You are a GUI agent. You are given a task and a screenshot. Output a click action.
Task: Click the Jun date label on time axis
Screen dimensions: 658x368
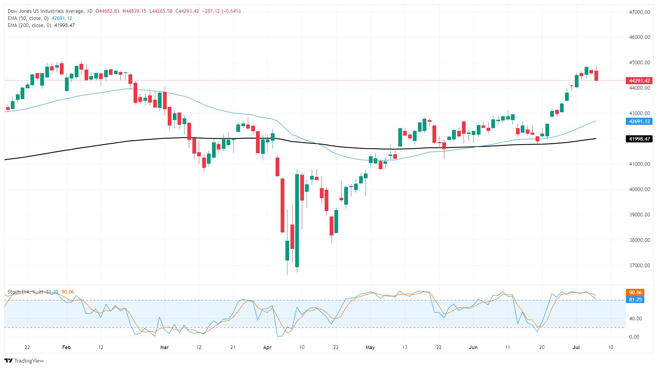pyautogui.click(x=473, y=347)
